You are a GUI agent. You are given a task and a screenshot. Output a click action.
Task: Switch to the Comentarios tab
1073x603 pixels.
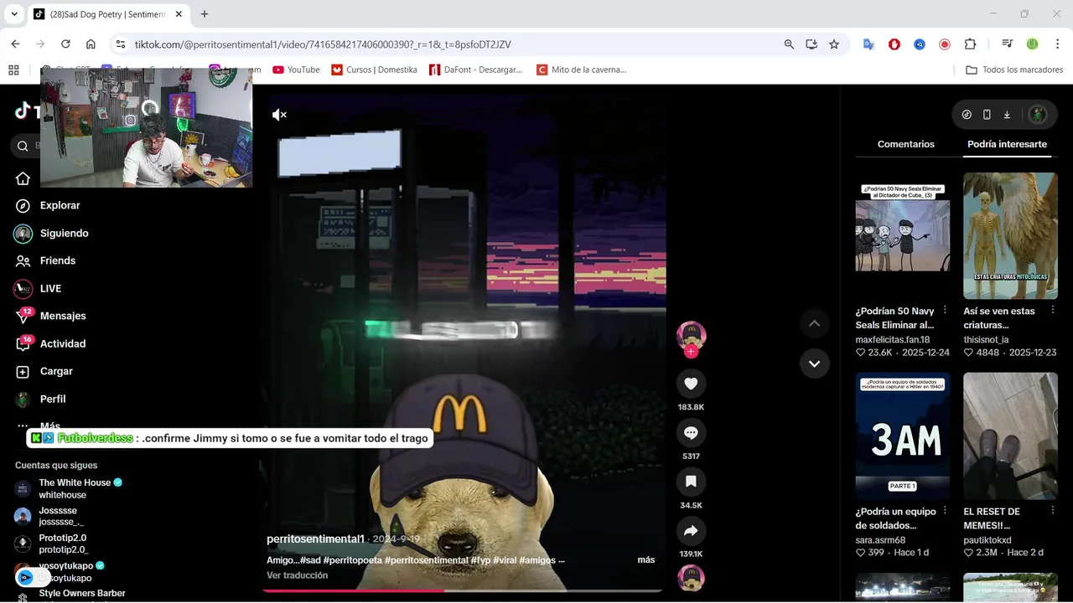[x=905, y=144]
